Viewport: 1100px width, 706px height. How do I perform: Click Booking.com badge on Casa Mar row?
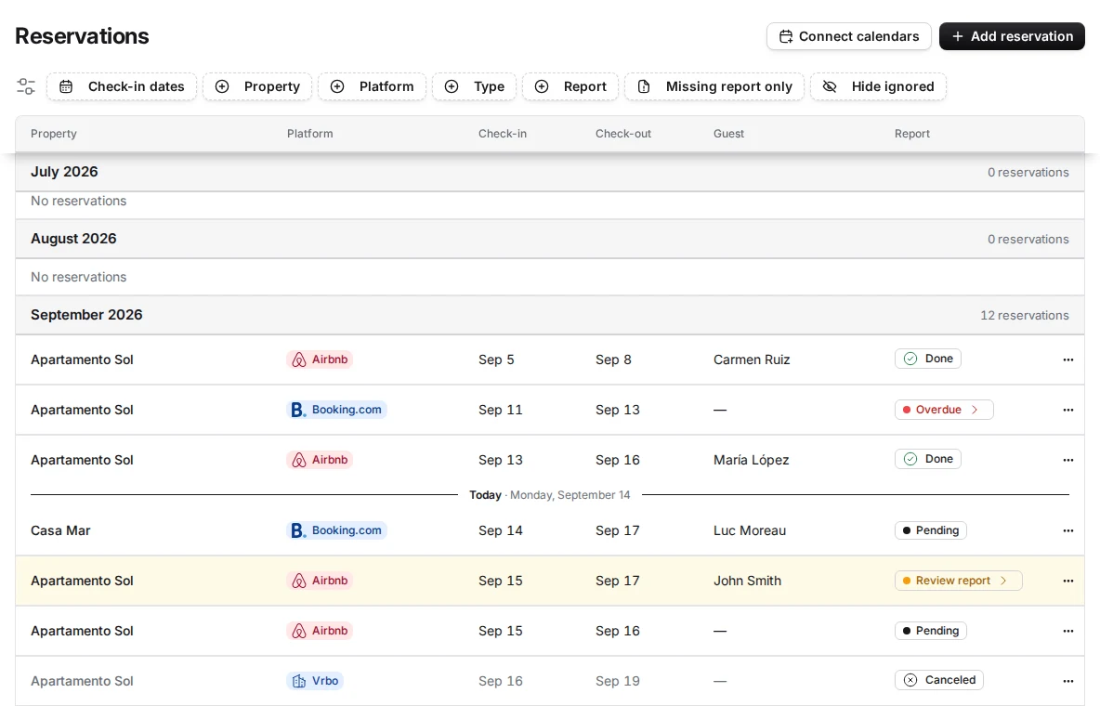[x=336, y=530]
